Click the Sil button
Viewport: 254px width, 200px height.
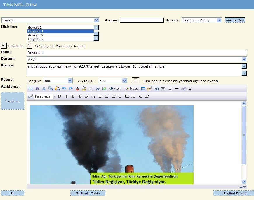tap(13, 193)
